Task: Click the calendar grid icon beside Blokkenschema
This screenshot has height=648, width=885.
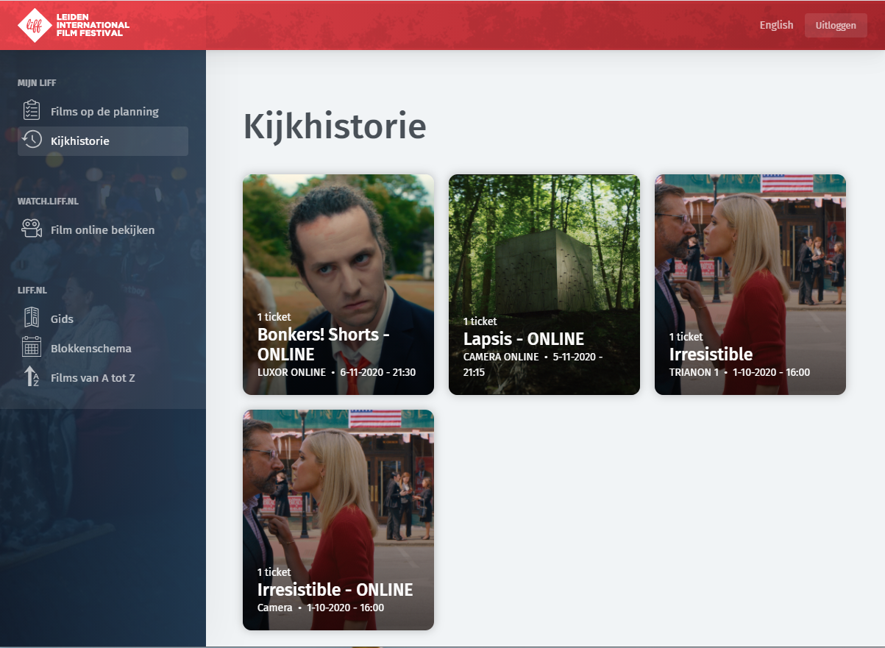Action: [x=31, y=348]
